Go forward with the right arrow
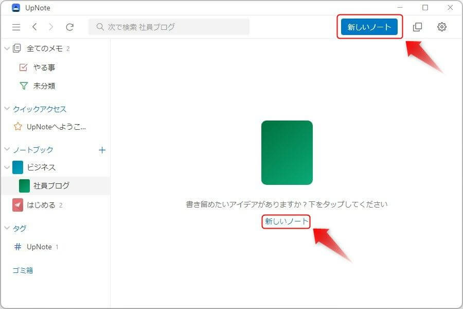The width and height of the screenshot is (463, 309). point(51,27)
